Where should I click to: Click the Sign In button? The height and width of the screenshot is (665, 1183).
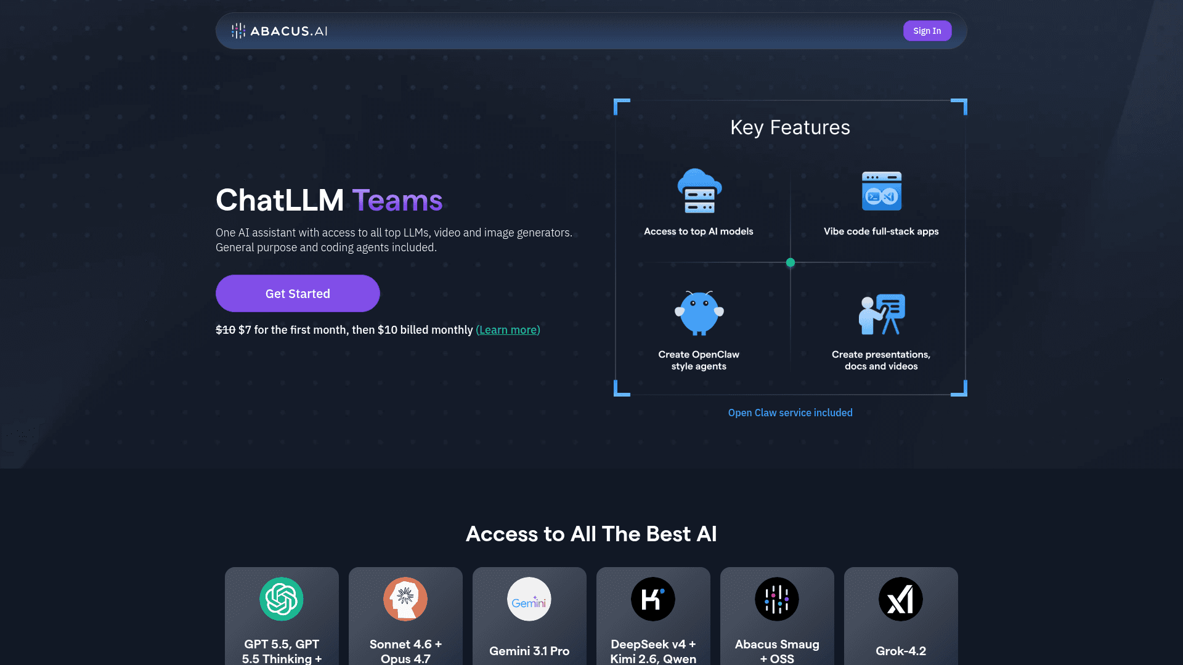coord(927,31)
